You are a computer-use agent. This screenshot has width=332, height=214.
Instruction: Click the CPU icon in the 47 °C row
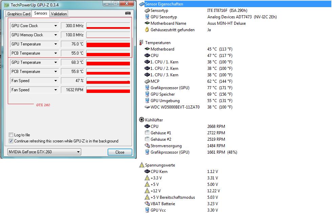(x=147, y=55)
